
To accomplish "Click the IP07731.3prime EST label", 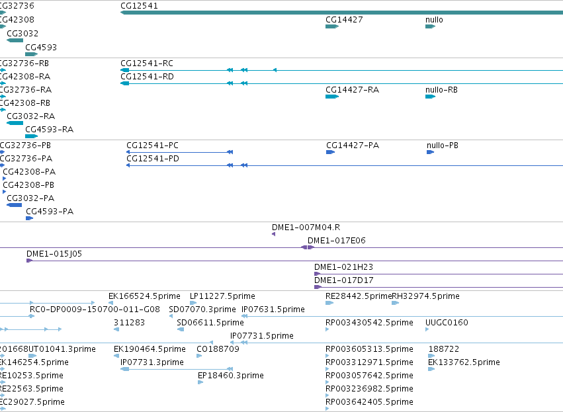I will (152, 363).
